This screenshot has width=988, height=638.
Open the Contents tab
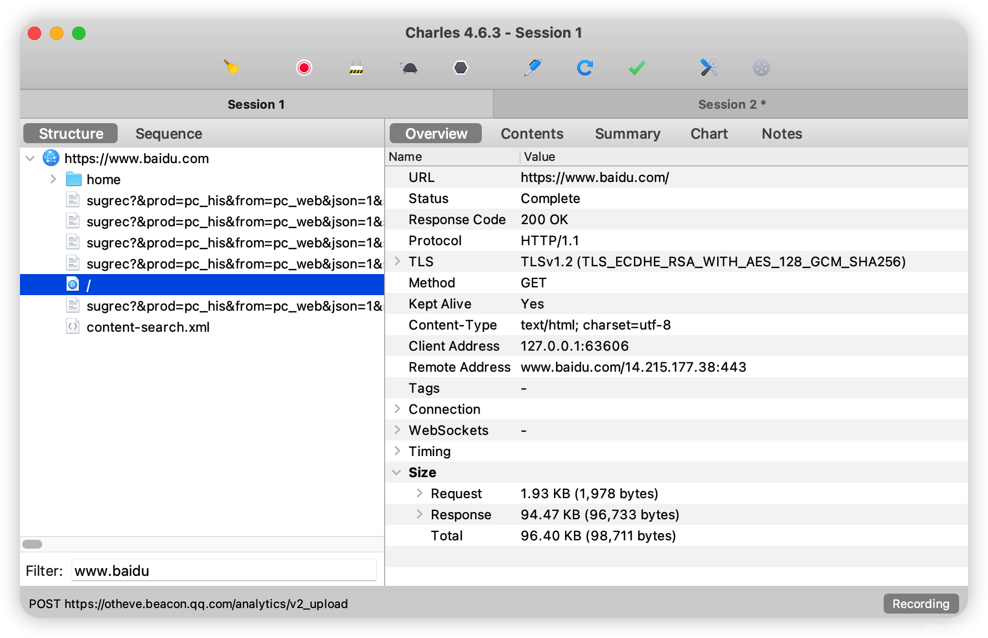click(532, 134)
